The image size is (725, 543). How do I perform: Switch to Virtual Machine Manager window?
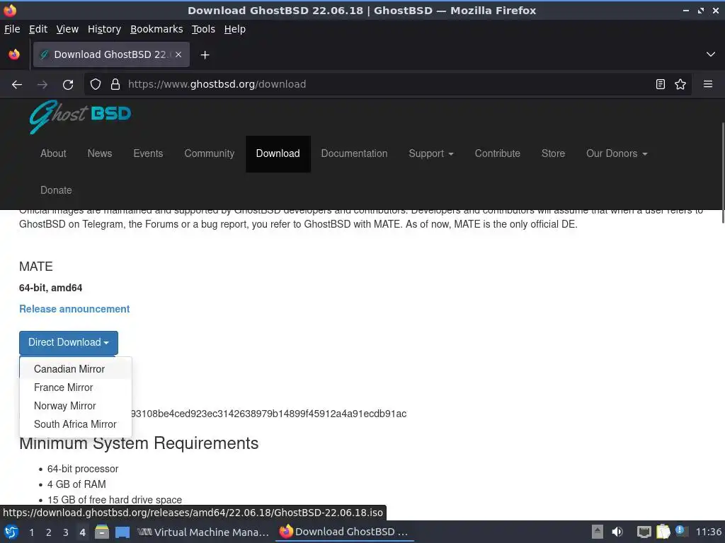203,532
